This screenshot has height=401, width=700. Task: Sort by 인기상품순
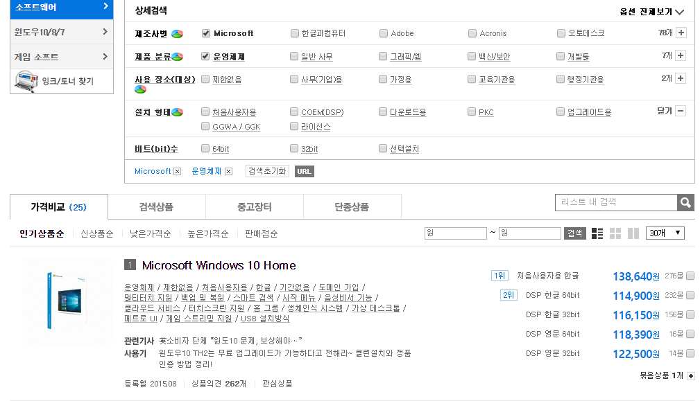click(x=42, y=233)
